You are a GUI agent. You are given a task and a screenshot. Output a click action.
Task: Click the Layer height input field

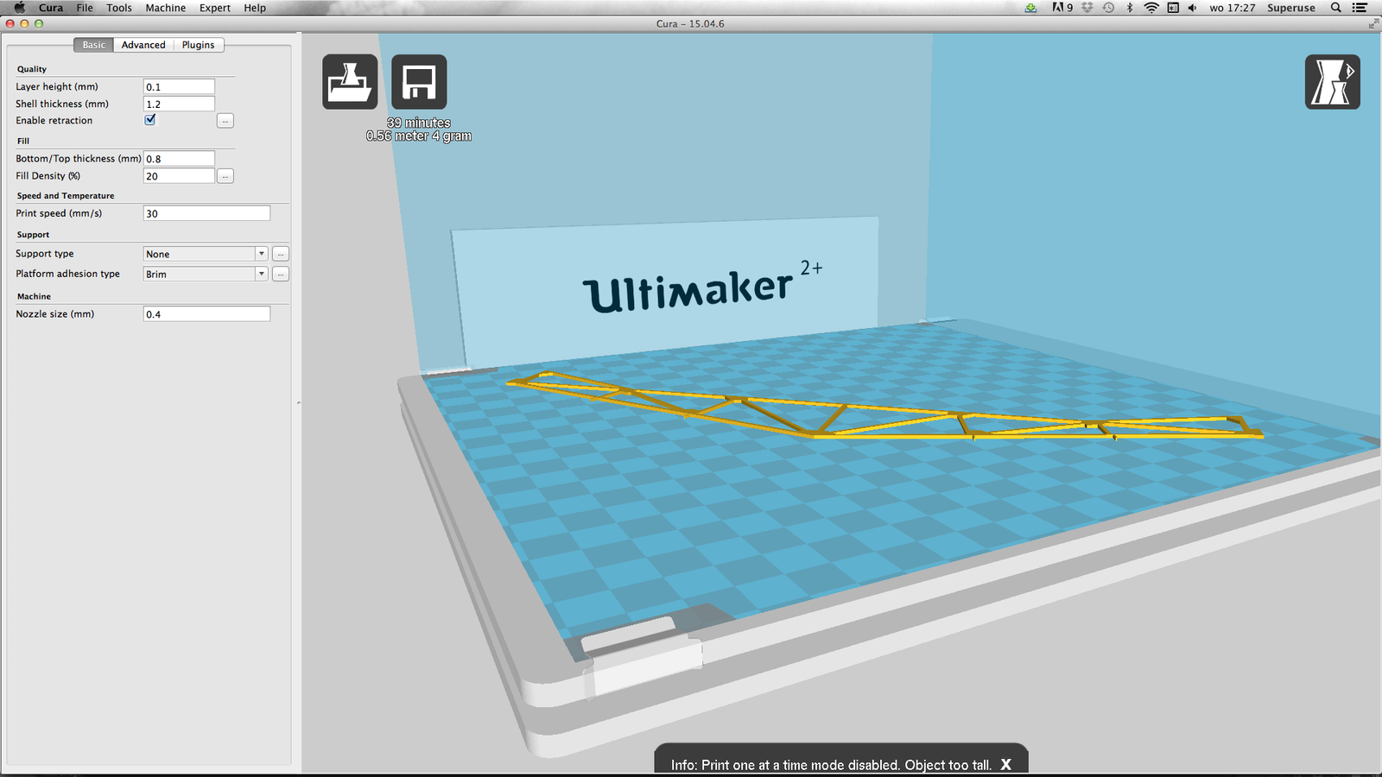[179, 87]
